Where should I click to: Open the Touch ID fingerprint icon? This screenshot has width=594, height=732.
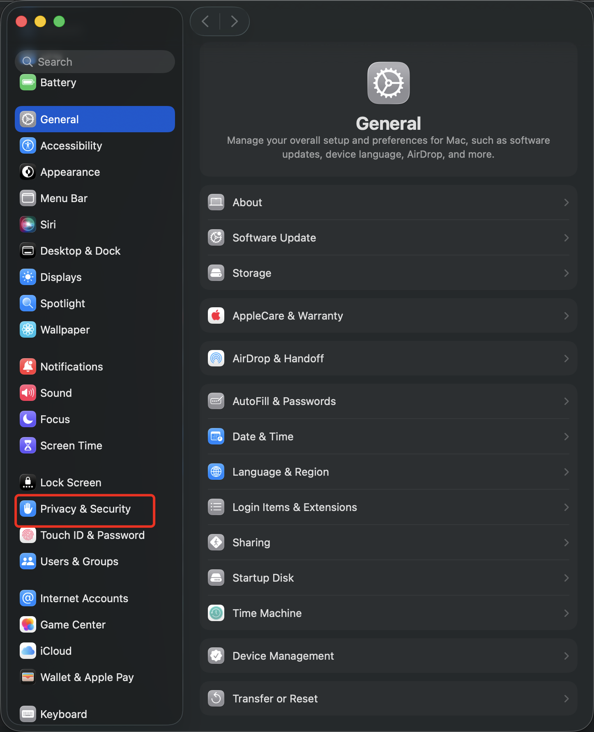coord(28,535)
